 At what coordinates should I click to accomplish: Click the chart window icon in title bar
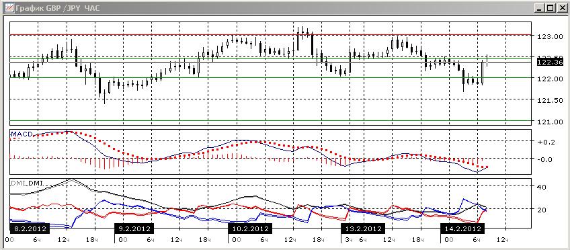pyautogui.click(x=9, y=7)
